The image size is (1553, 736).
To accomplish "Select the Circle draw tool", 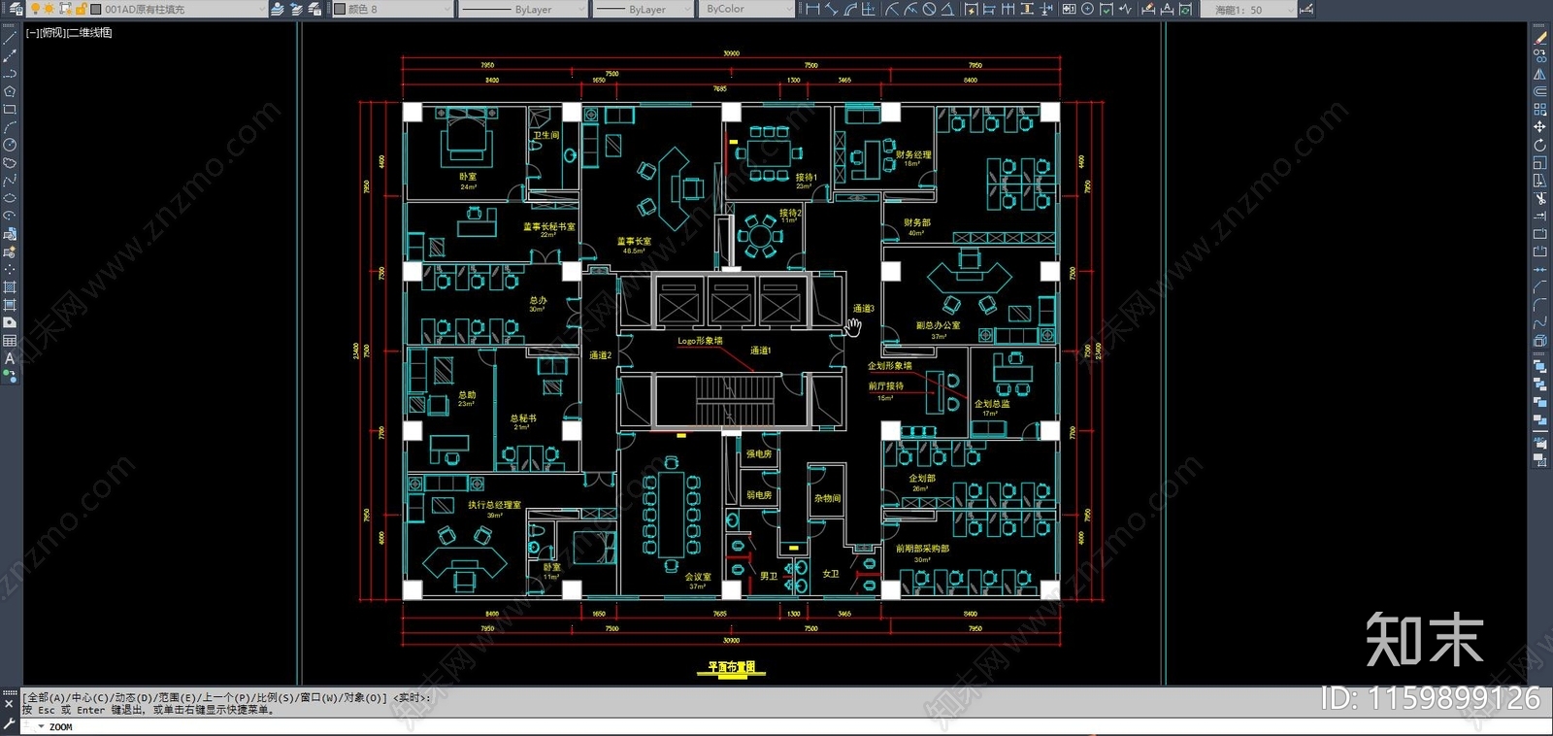I will click(x=10, y=145).
